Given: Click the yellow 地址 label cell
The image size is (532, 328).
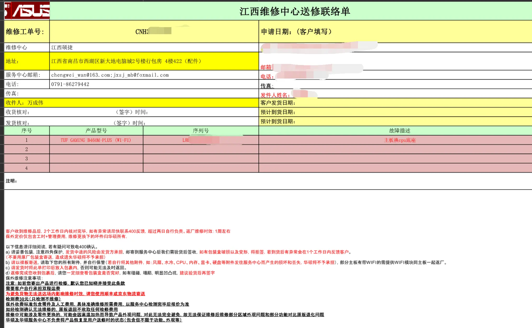Looking at the screenshot, I should point(27,61).
